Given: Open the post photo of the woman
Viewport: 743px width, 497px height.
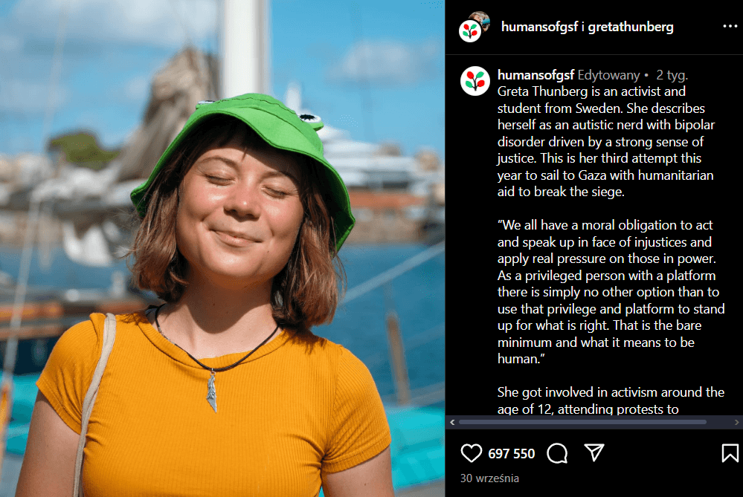Looking at the screenshot, I should pos(222,248).
